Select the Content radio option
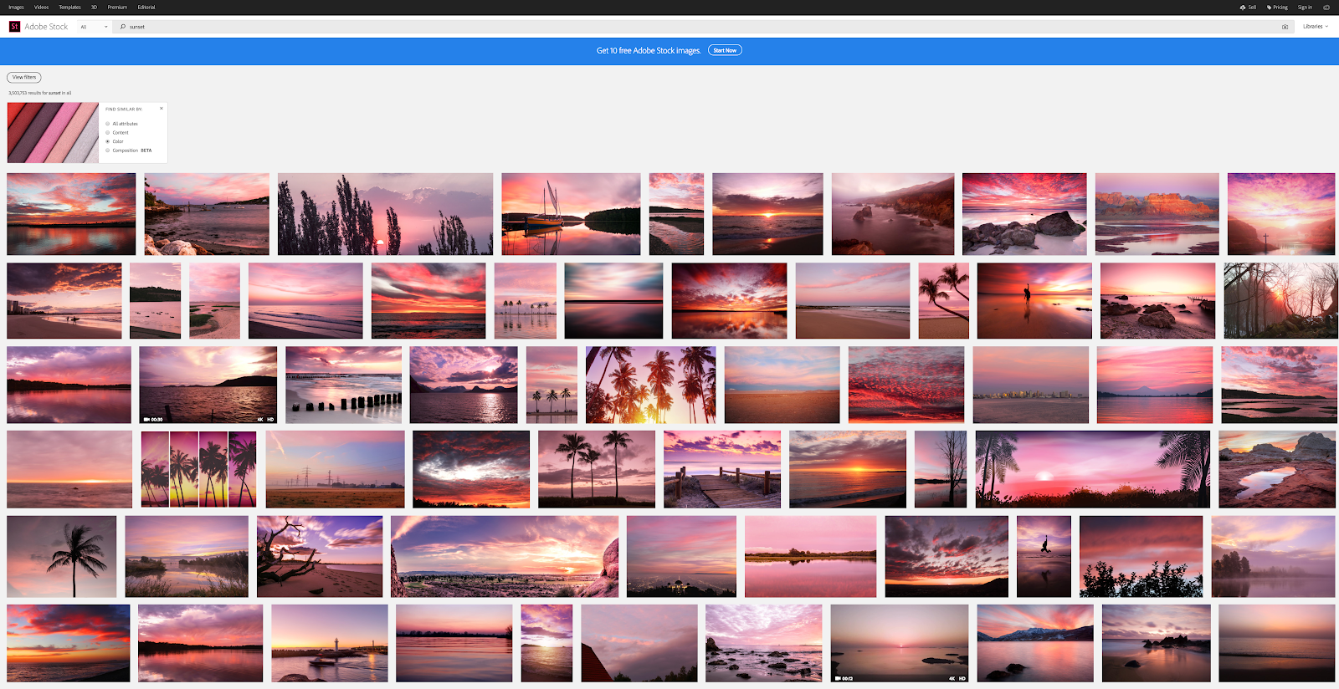The width and height of the screenshot is (1339, 689). coord(108,132)
